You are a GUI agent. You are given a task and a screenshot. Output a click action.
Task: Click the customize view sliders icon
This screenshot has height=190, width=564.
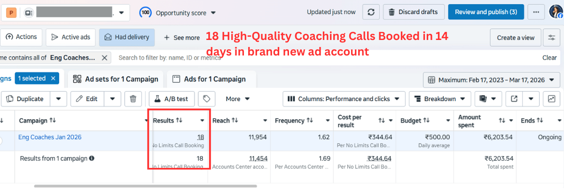pyautogui.click(x=551, y=38)
